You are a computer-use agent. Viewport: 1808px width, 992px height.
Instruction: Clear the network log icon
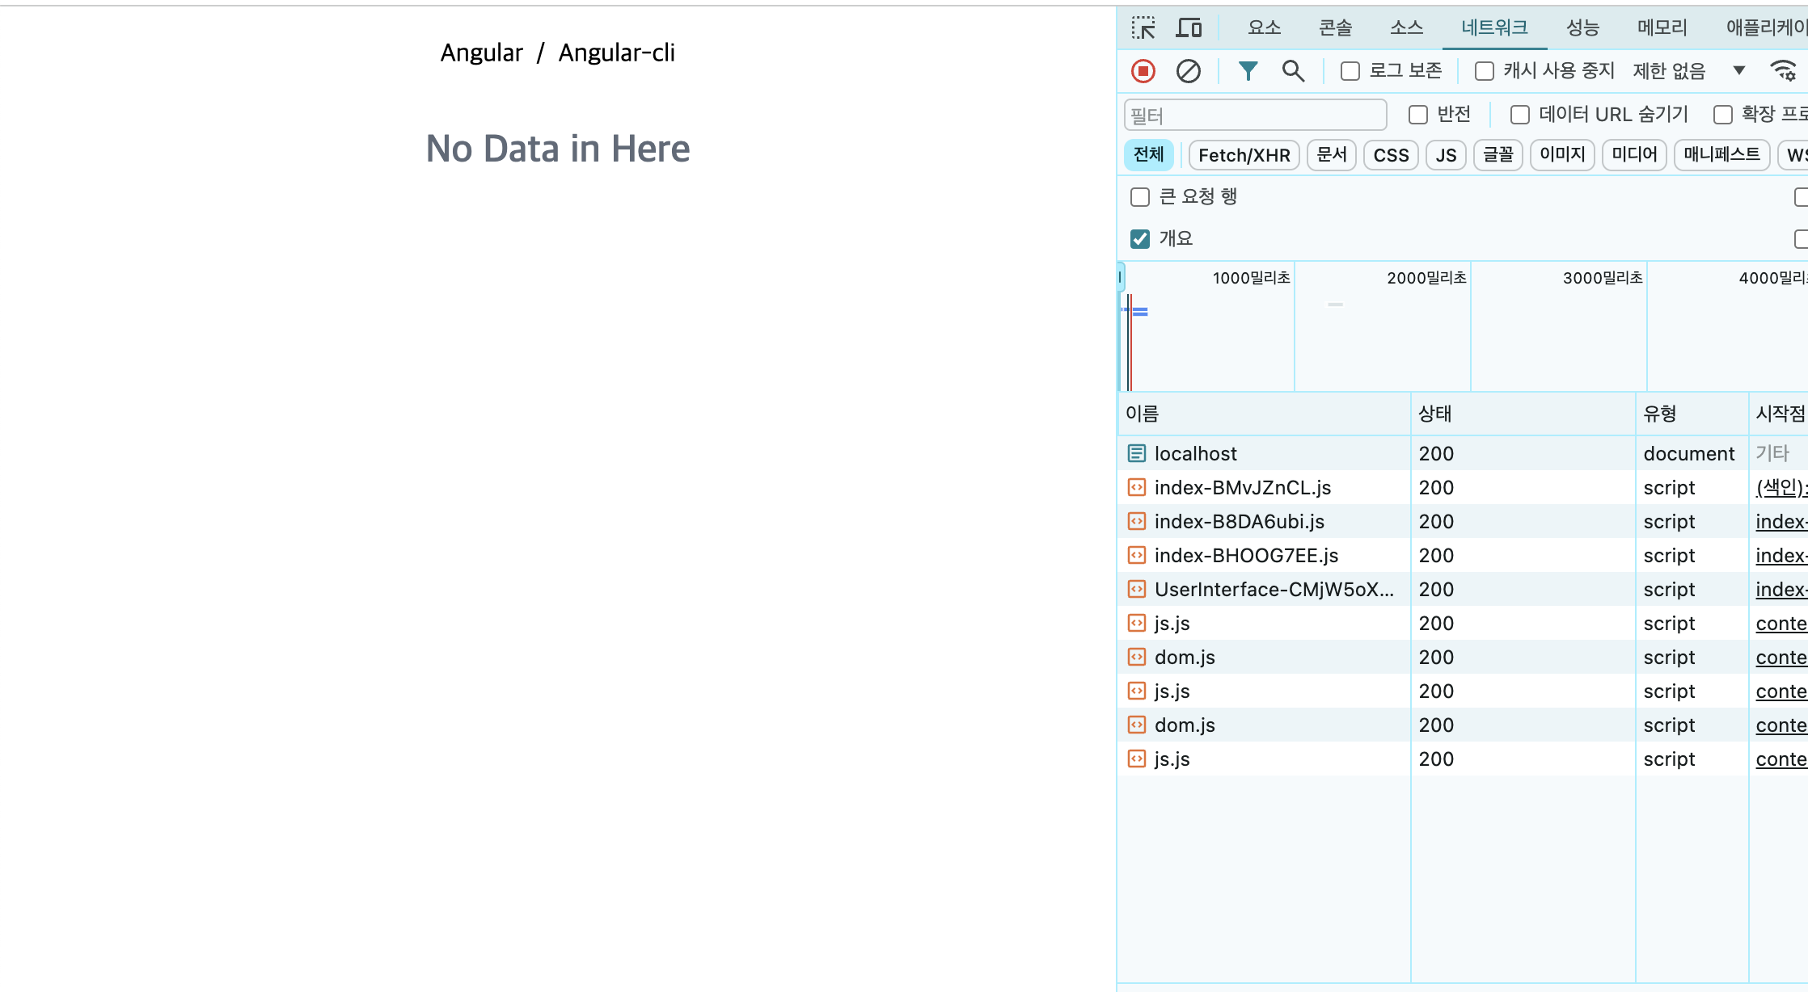click(x=1188, y=72)
